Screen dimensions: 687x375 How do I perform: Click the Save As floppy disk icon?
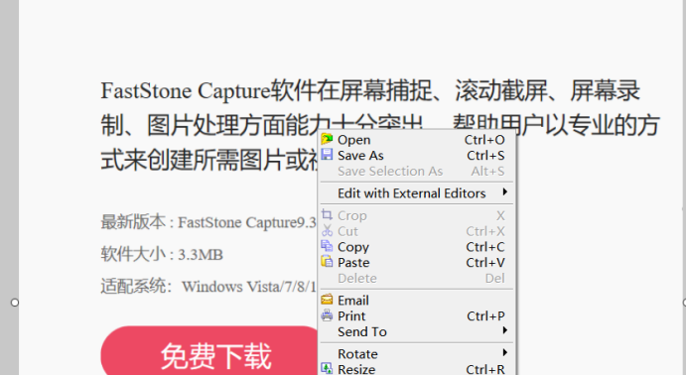[x=327, y=155]
